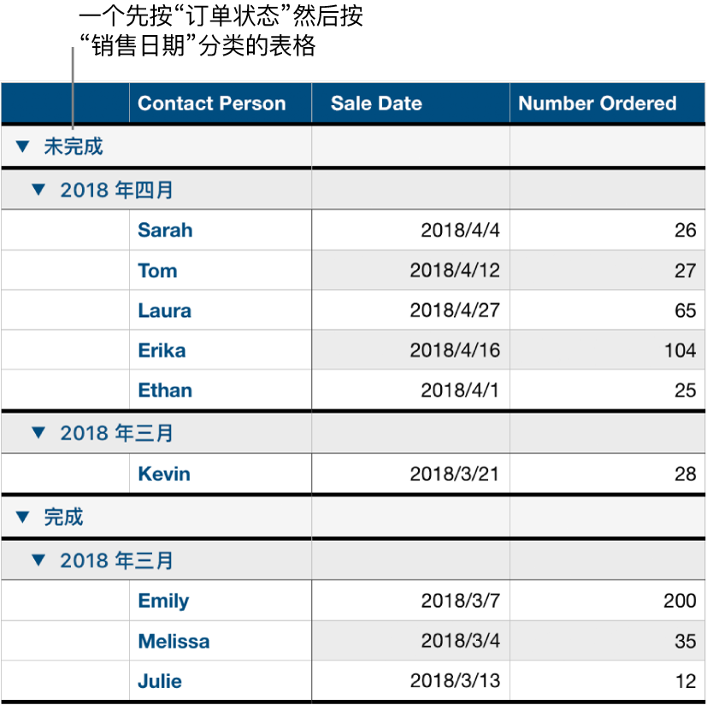Viewport: 707px width, 705px height.
Task: Select the contact name Tom
Action: point(157,270)
